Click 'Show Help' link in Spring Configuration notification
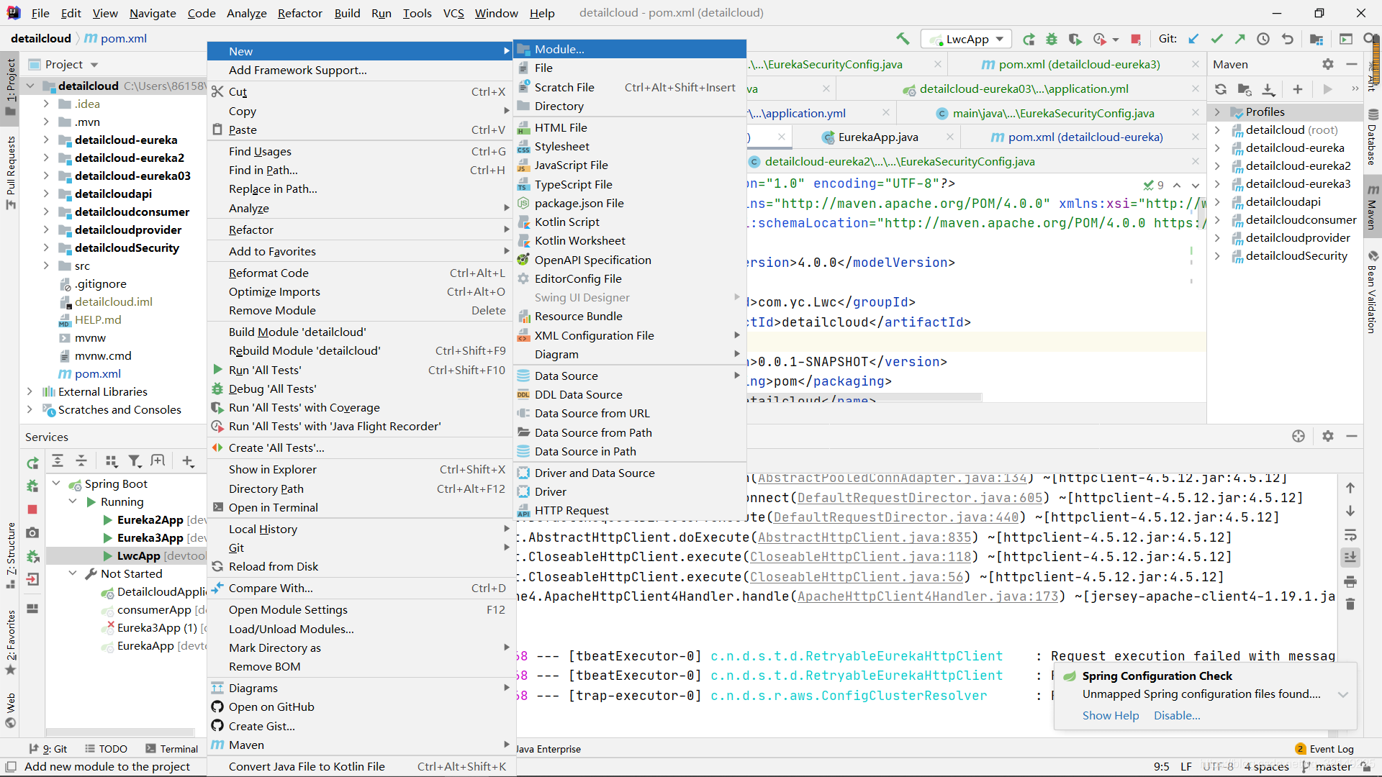Image resolution: width=1382 pixels, height=777 pixels. 1111,715
